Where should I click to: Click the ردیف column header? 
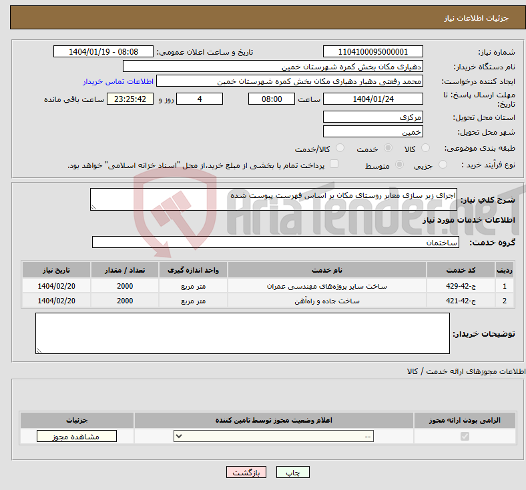[505, 270]
